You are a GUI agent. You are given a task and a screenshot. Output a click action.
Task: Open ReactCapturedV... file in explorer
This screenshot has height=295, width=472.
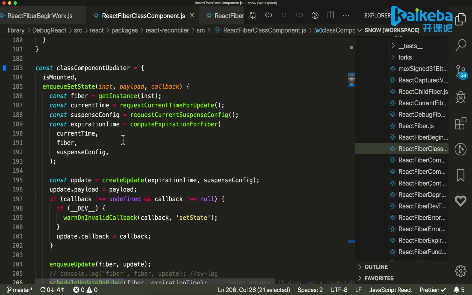point(419,80)
